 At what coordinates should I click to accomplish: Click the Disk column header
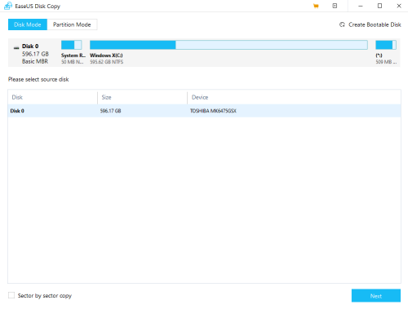coord(17,97)
